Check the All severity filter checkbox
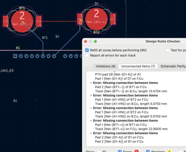186x152 pixels. point(99,151)
